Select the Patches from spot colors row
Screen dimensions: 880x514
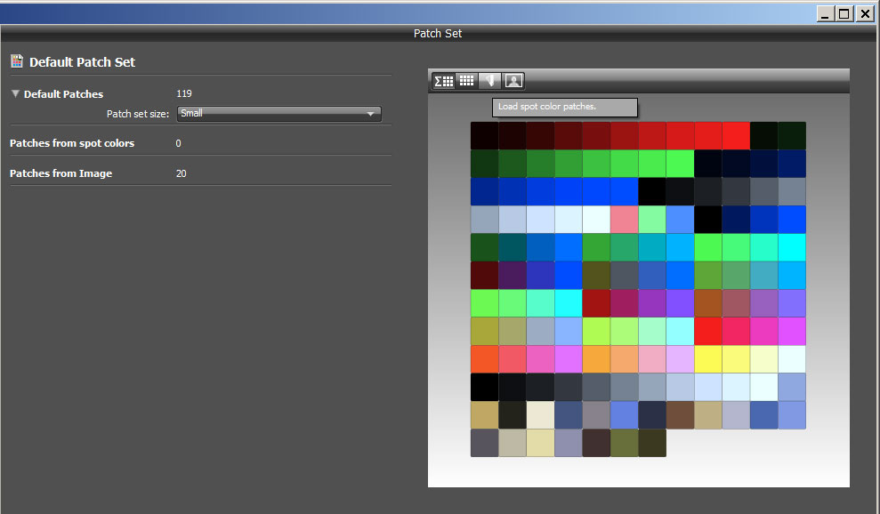[x=200, y=143]
